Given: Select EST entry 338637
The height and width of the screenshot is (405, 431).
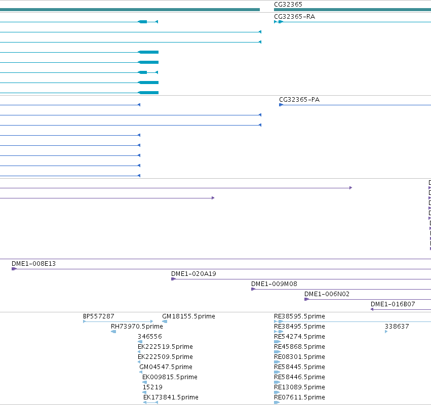Looking at the screenshot, I should point(397,327).
